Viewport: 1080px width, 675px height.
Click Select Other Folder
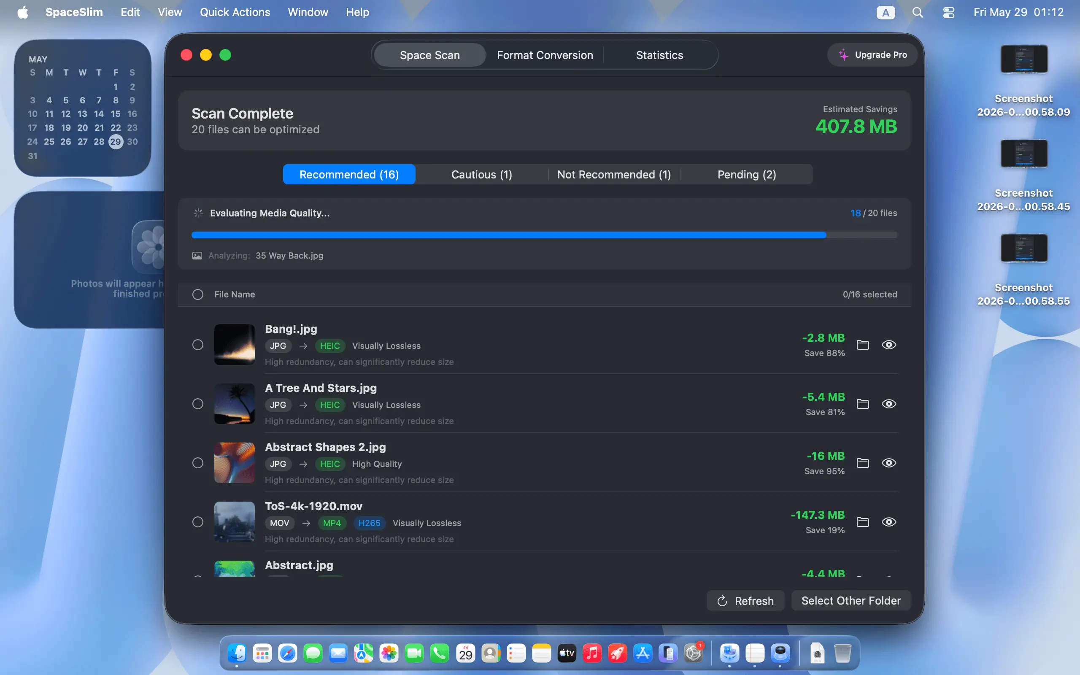tap(850, 600)
